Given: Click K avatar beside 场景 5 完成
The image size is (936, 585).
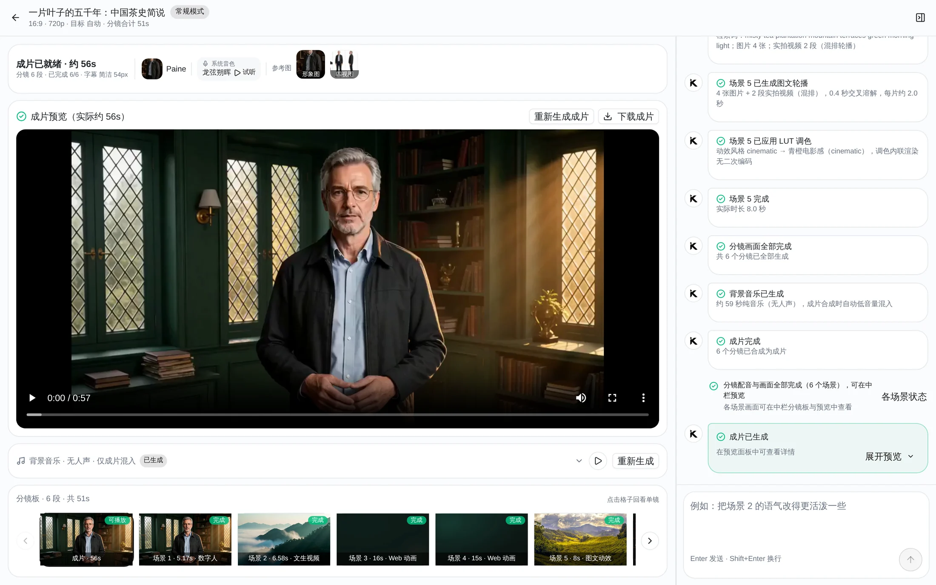Looking at the screenshot, I should point(693,199).
